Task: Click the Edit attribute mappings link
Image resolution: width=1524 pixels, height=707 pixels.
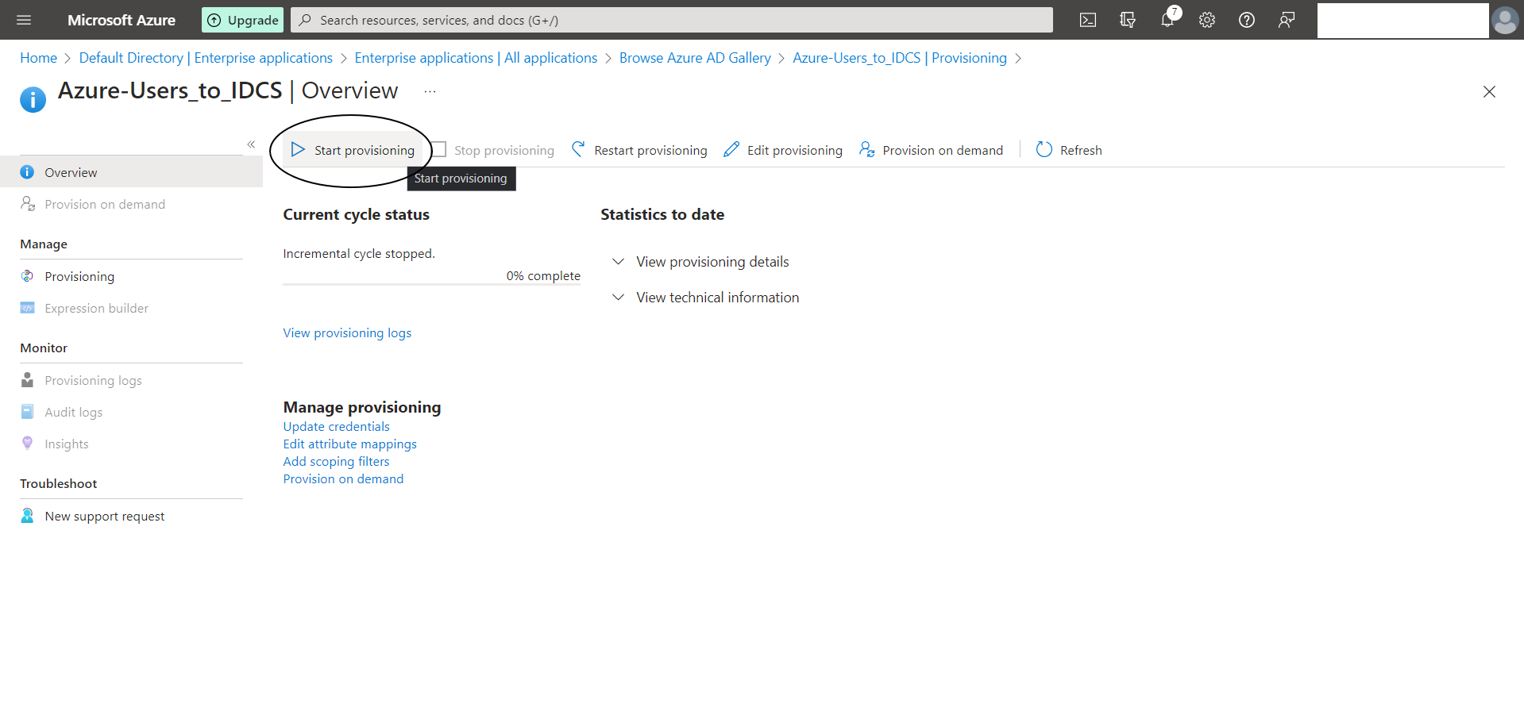Action: point(350,444)
